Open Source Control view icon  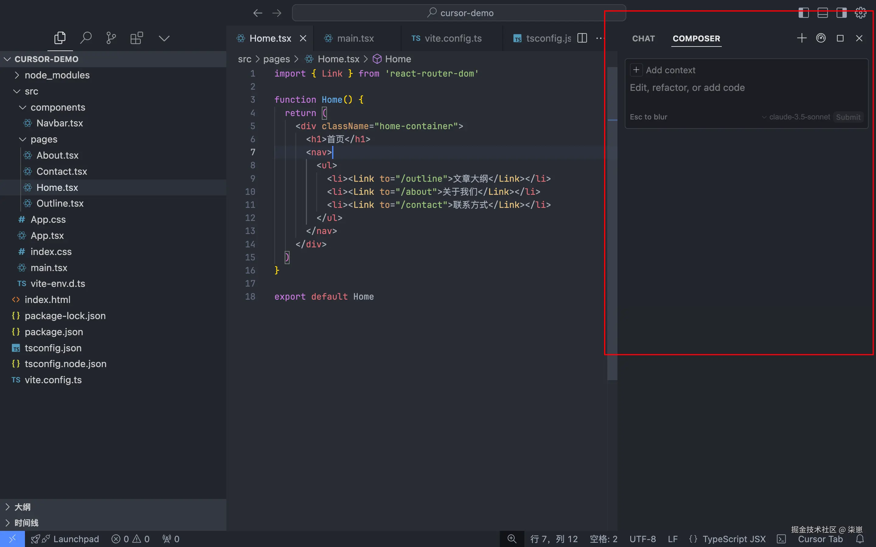point(111,38)
